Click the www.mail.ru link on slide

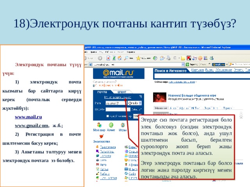point(29,117)
